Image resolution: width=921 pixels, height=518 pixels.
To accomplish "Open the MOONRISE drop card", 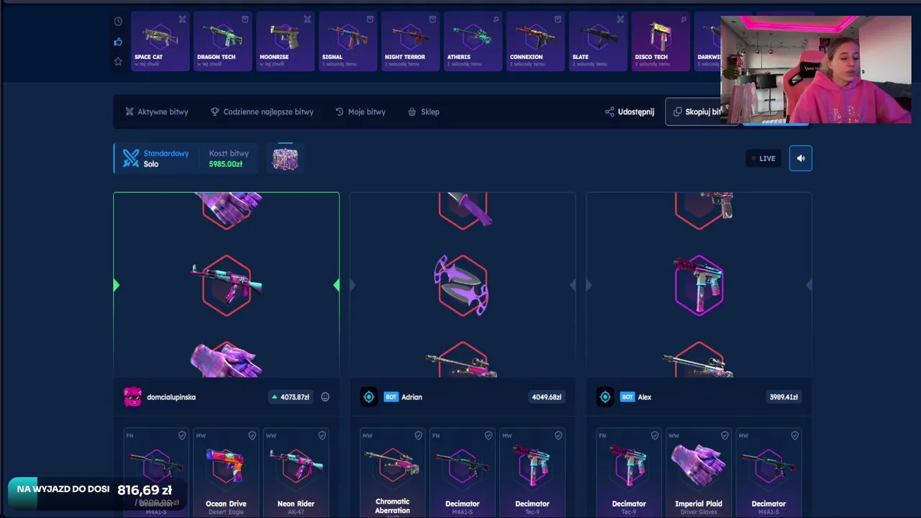I will (x=285, y=42).
